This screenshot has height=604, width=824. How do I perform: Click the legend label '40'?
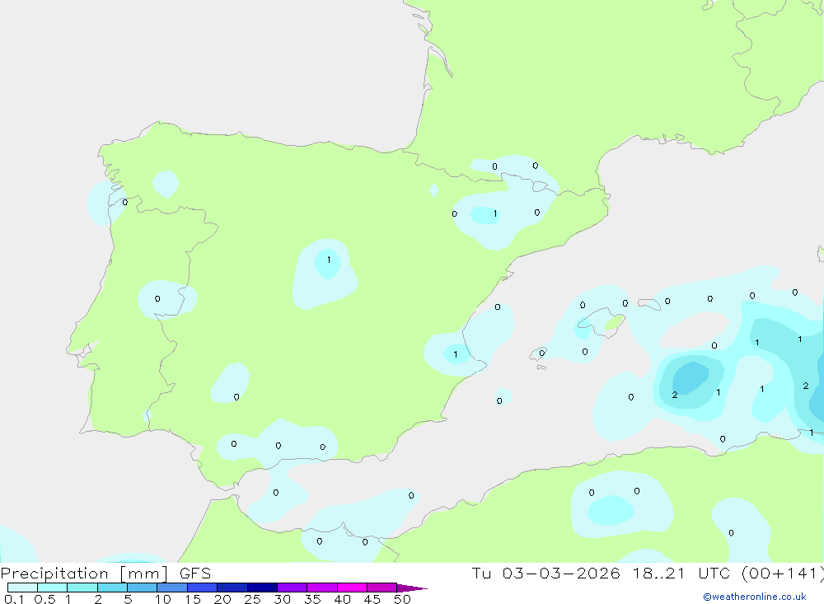(342, 599)
